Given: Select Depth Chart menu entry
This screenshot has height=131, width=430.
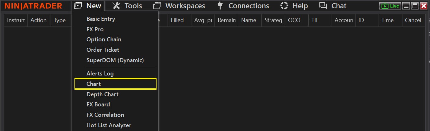Looking at the screenshot, I should coord(102,94).
